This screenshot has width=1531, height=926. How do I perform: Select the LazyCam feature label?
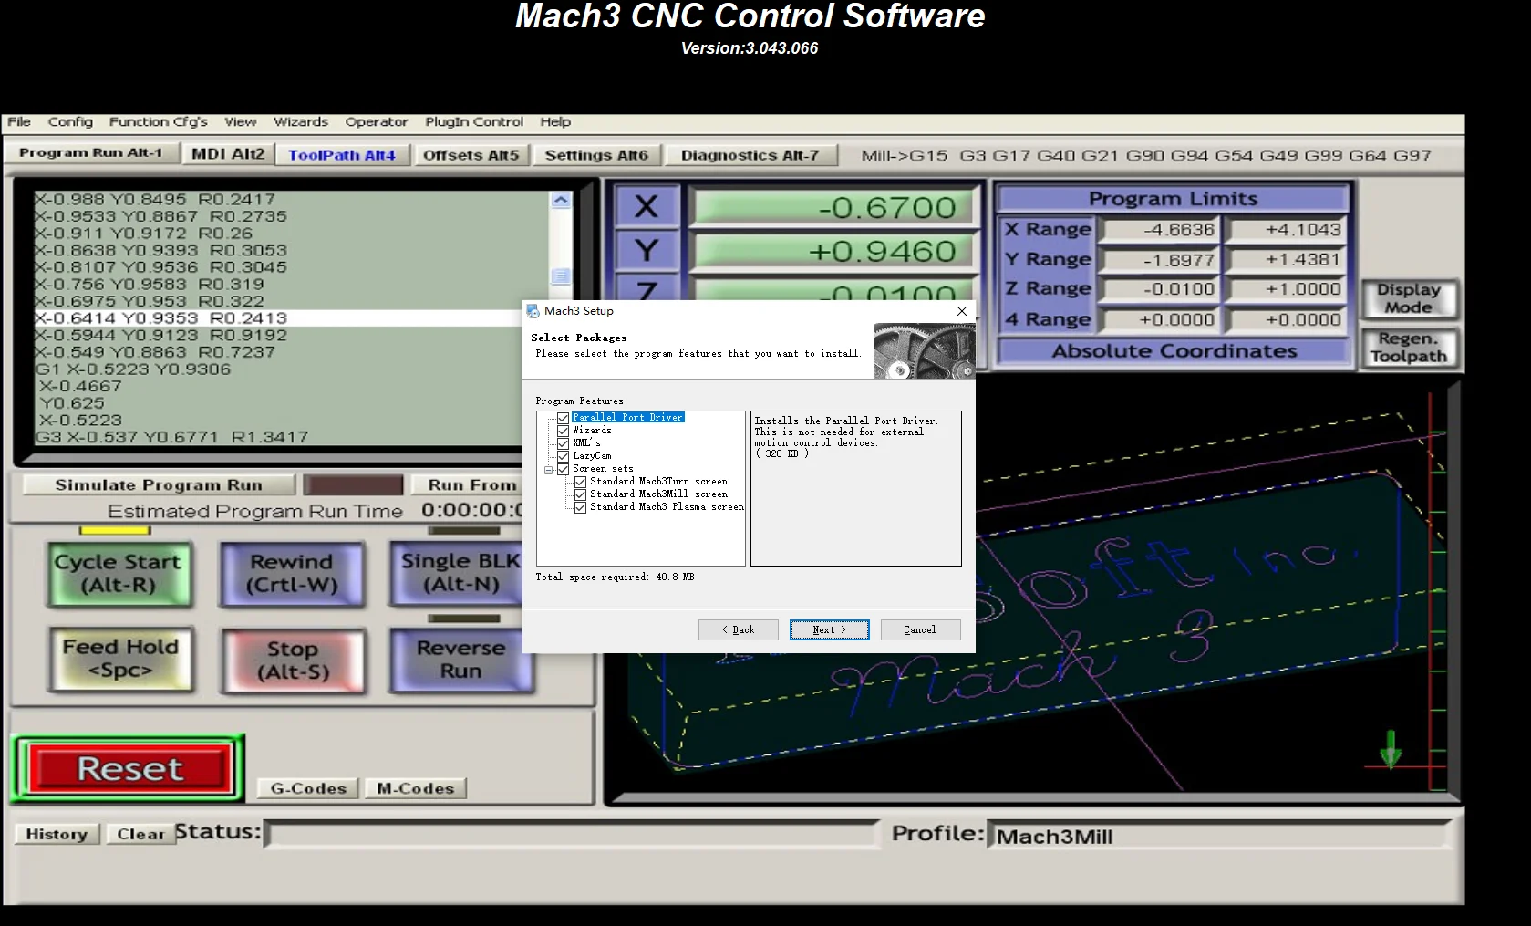pos(592,456)
